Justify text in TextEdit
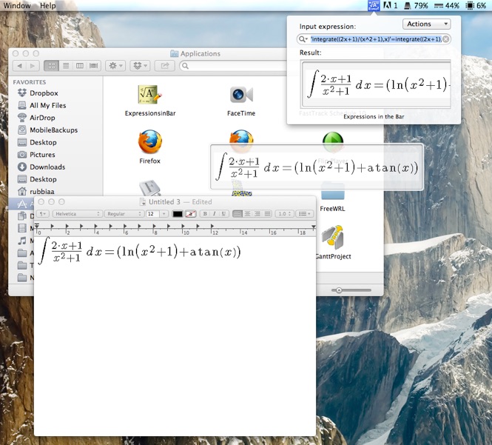The image size is (492, 445). click(267, 213)
